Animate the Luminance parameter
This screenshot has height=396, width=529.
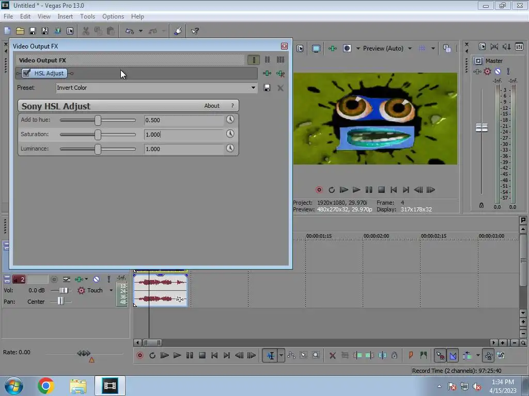[x=230, y=148]
